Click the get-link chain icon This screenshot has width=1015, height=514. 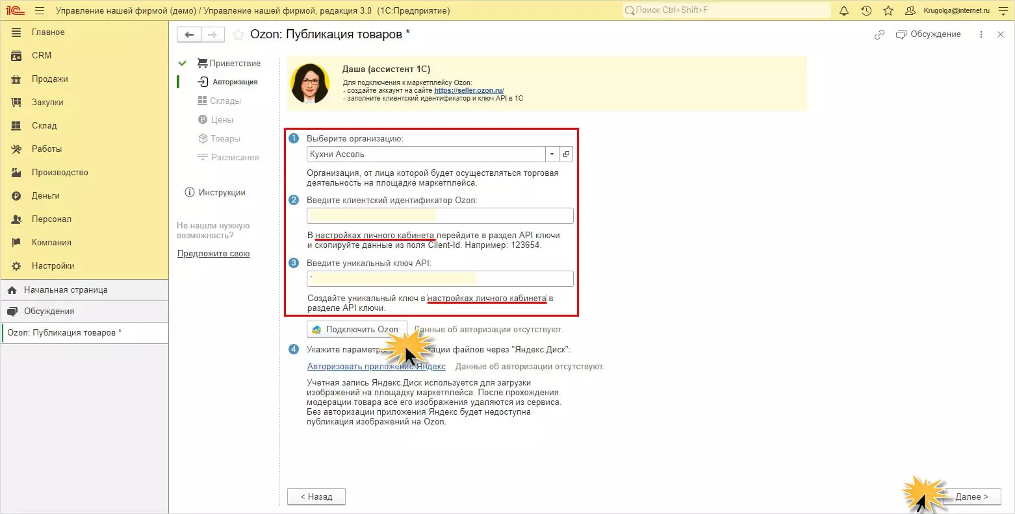coord(879,34)
